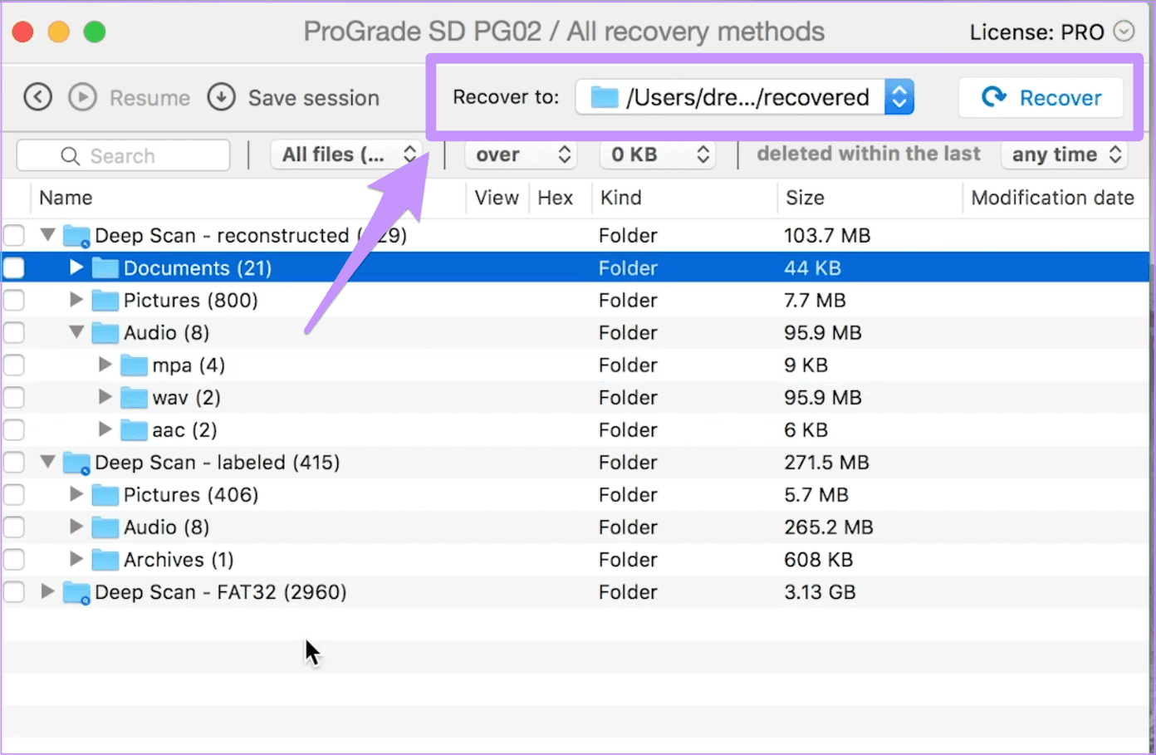Viewport: 1156px width, 755px height.
Task: Check the Pictures (406) checkbox
Action: coord(14,495)
